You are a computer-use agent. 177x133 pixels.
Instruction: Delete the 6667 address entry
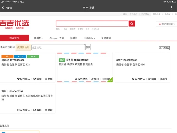(x=163, y=79)
